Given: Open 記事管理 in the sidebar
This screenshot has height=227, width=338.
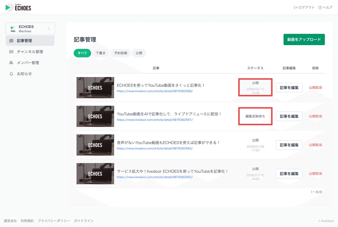Looking at the screenshot, I should [x=30, y=41].
